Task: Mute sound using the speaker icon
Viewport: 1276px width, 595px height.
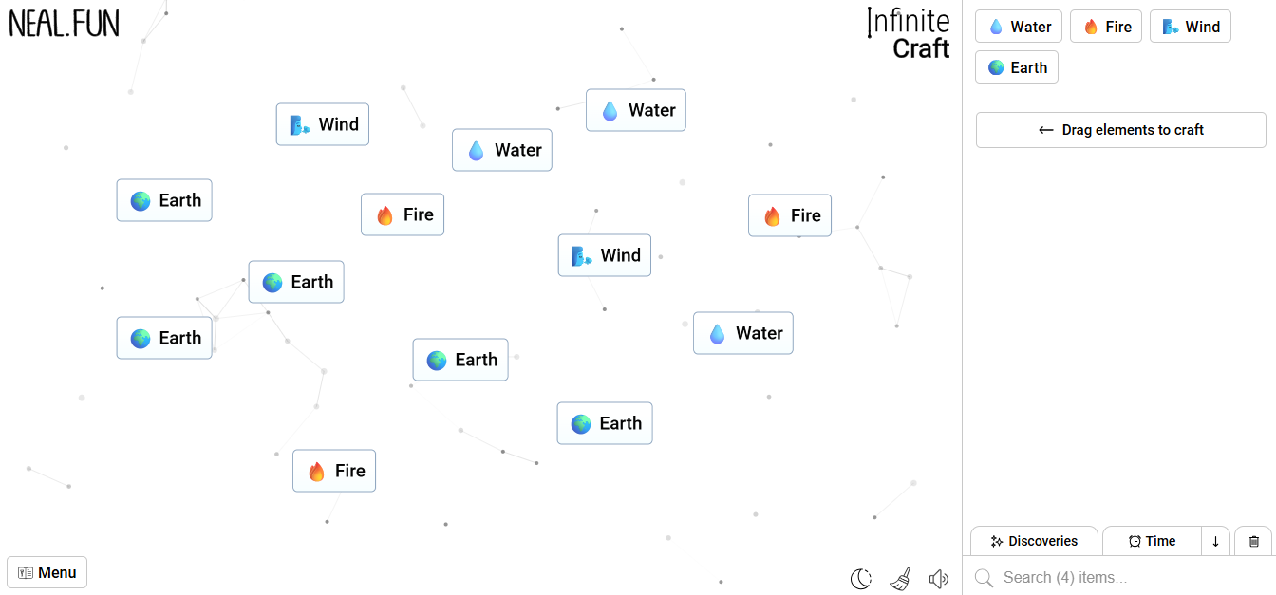Action: point(939,578)
